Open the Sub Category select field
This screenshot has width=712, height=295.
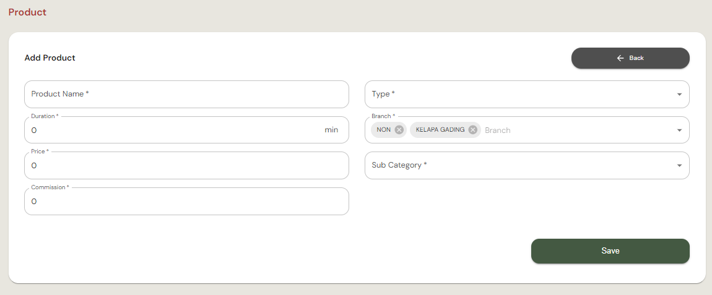520,166
